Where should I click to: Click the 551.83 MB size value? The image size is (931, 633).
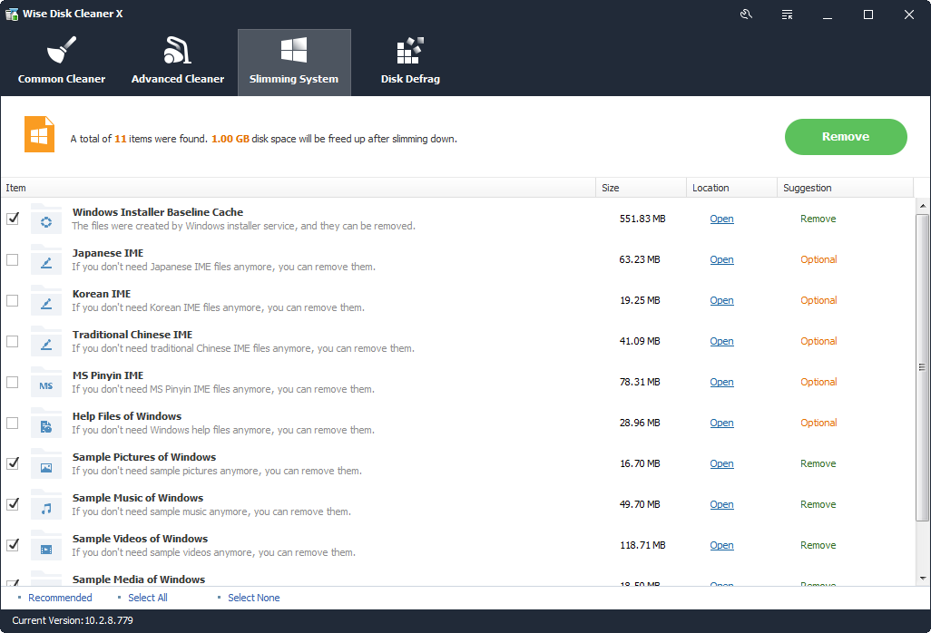(642, 219)
